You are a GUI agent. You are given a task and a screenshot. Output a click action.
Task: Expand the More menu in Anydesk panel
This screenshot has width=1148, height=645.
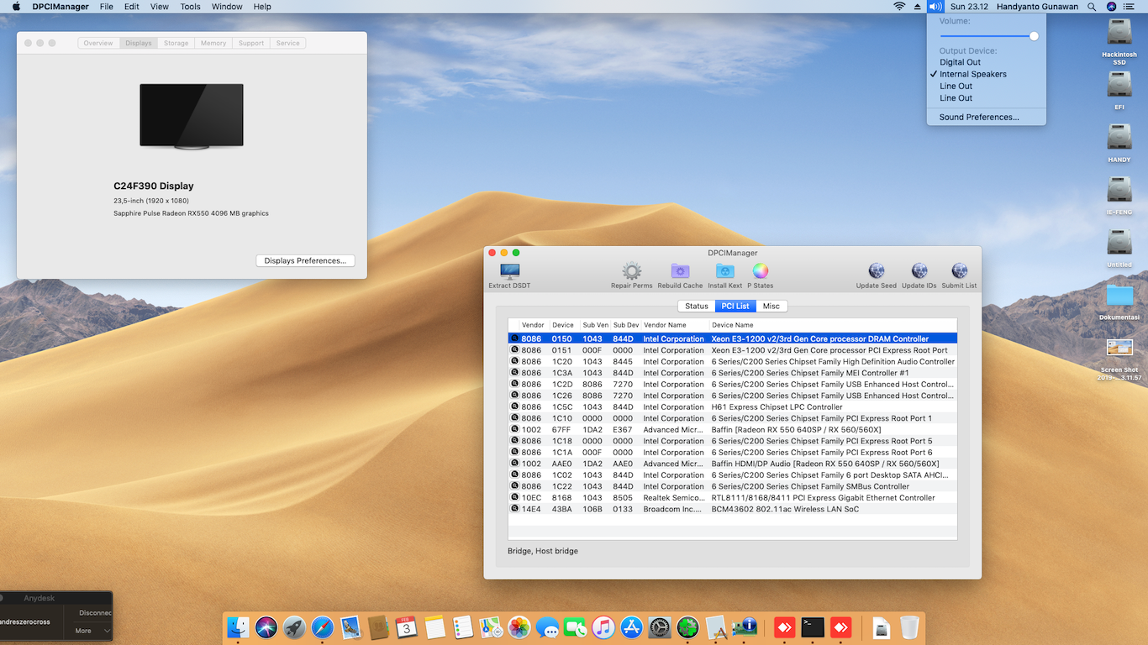(92, 631)
